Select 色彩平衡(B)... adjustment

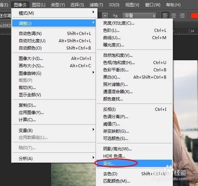point(134,70)
